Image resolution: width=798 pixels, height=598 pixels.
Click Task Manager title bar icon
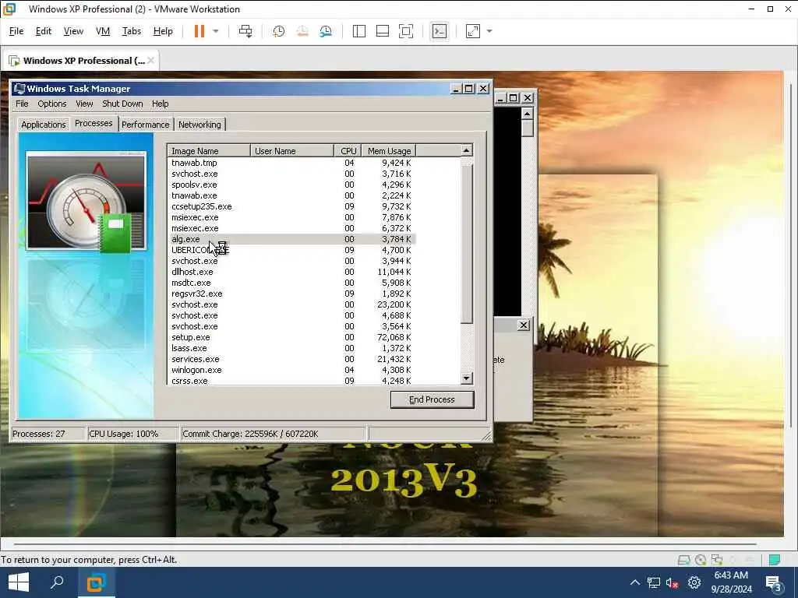[19, 89]
